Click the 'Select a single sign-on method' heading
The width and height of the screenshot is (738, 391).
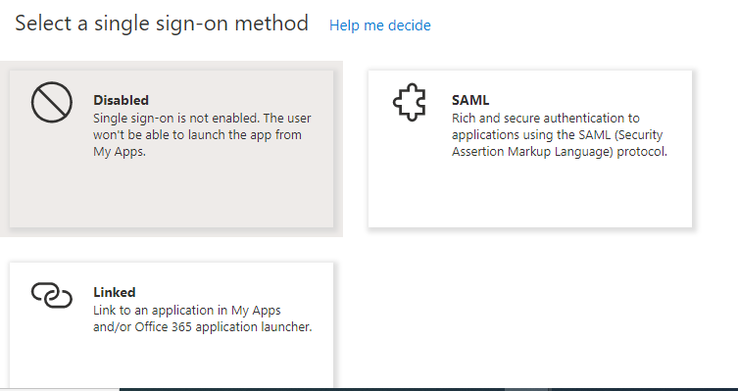162,24
